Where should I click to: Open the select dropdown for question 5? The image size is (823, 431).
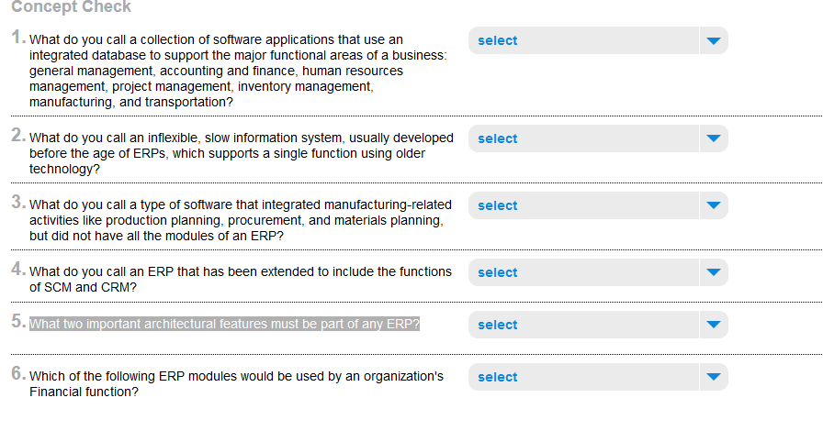pyautogui.click(x=598, y=325)
